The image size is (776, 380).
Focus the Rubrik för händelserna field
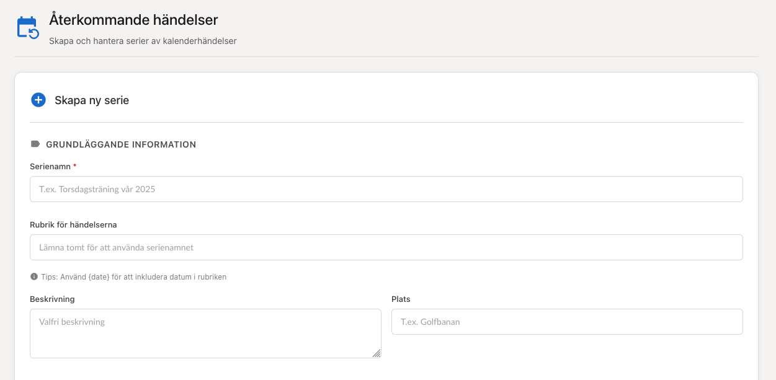(x=386, y=247)
